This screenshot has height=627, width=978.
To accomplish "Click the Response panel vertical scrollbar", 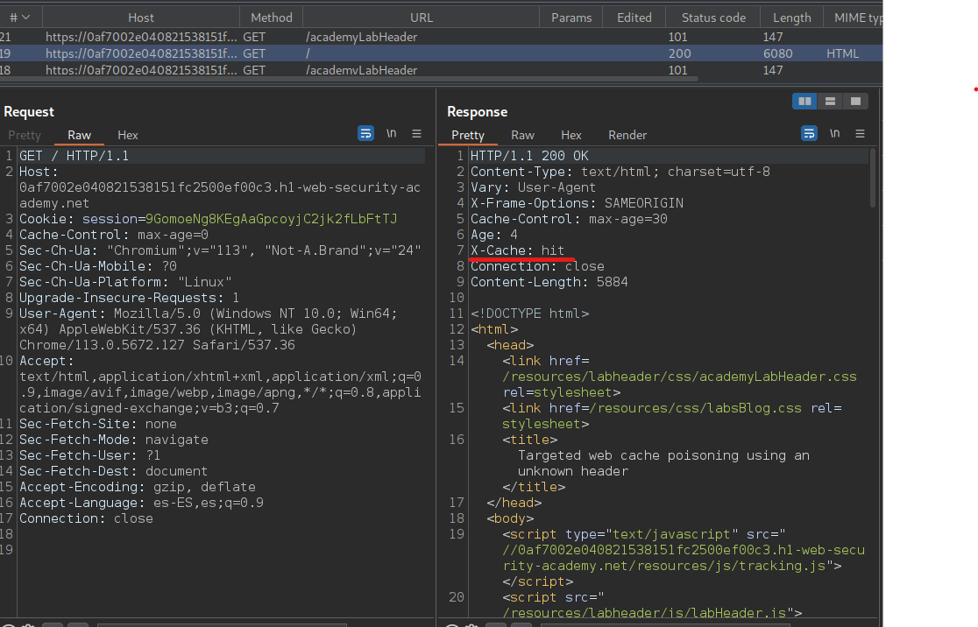I will (873, 178).
